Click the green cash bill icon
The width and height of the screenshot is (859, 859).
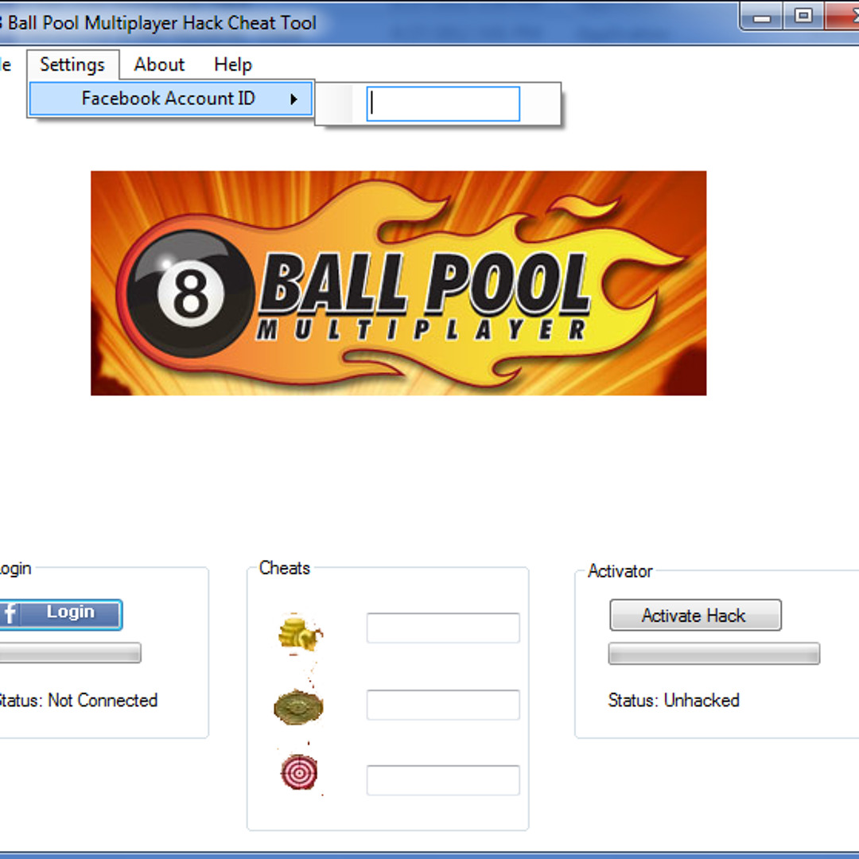[298, 706]
